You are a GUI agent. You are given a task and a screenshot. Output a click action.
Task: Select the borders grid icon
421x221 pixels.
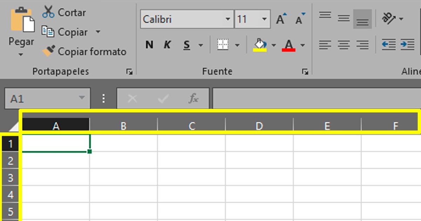click(x=223, y=45)
